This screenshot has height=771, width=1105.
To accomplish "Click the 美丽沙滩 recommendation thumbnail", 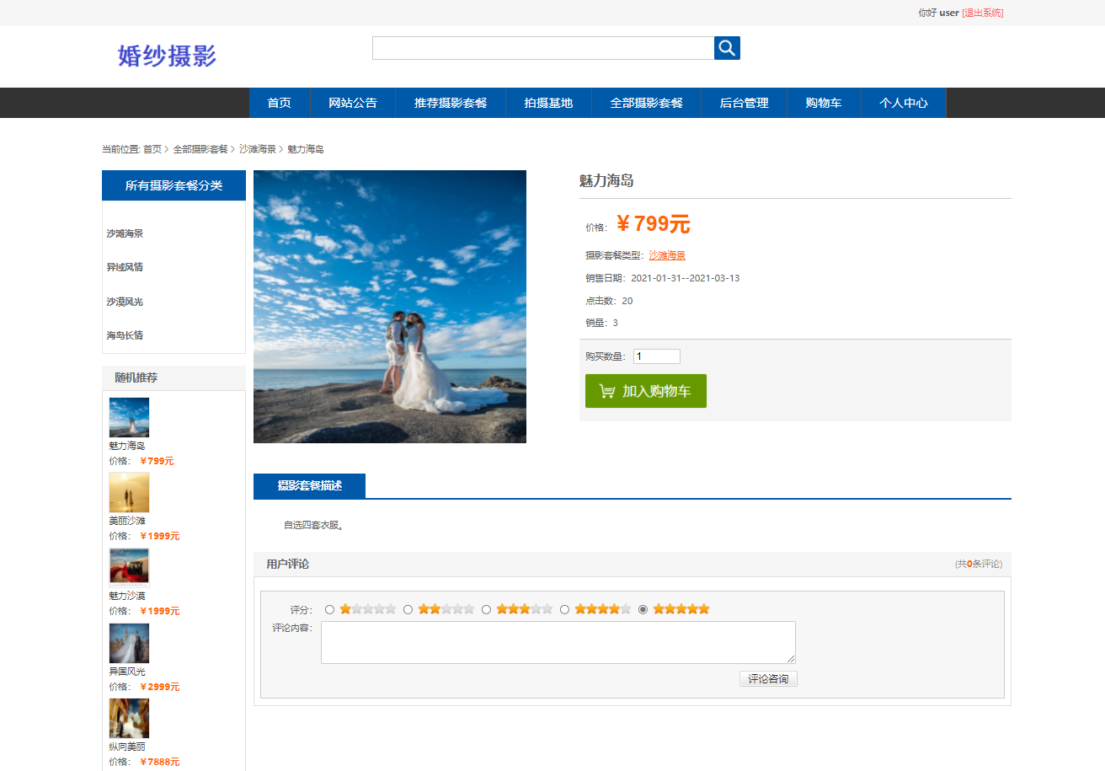I will coord(128,491).
